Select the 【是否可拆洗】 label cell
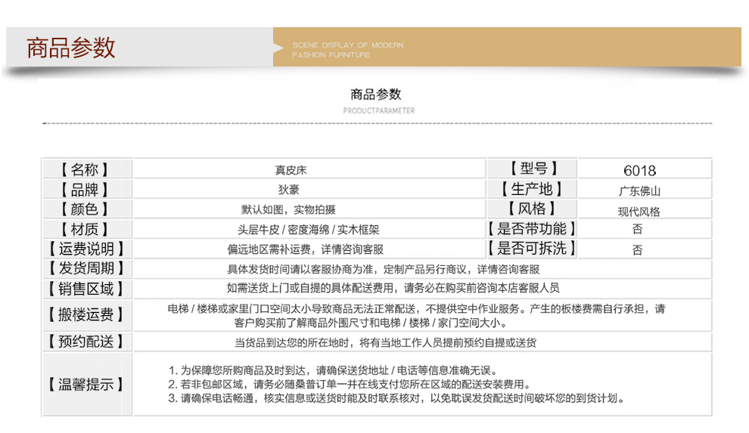This screenshot has height=433, width=749. [x=532, y=249]
